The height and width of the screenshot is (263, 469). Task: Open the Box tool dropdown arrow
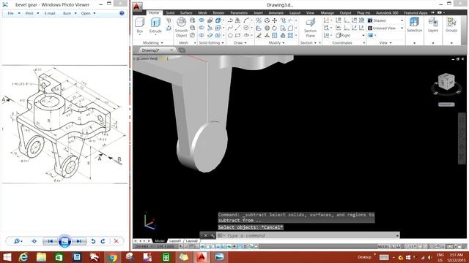click(140, 35)
